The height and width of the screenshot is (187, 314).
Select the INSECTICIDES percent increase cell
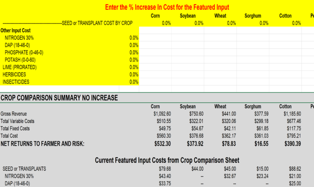(129, 82)
